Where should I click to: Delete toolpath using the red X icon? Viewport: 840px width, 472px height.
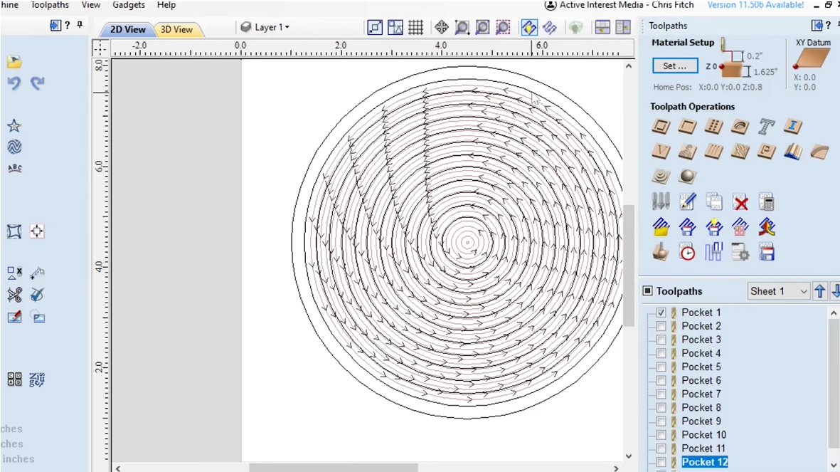click(x=740, y=202)
